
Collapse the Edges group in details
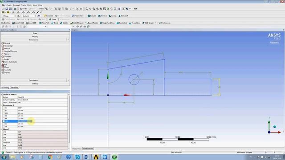(x=1, y=129)
